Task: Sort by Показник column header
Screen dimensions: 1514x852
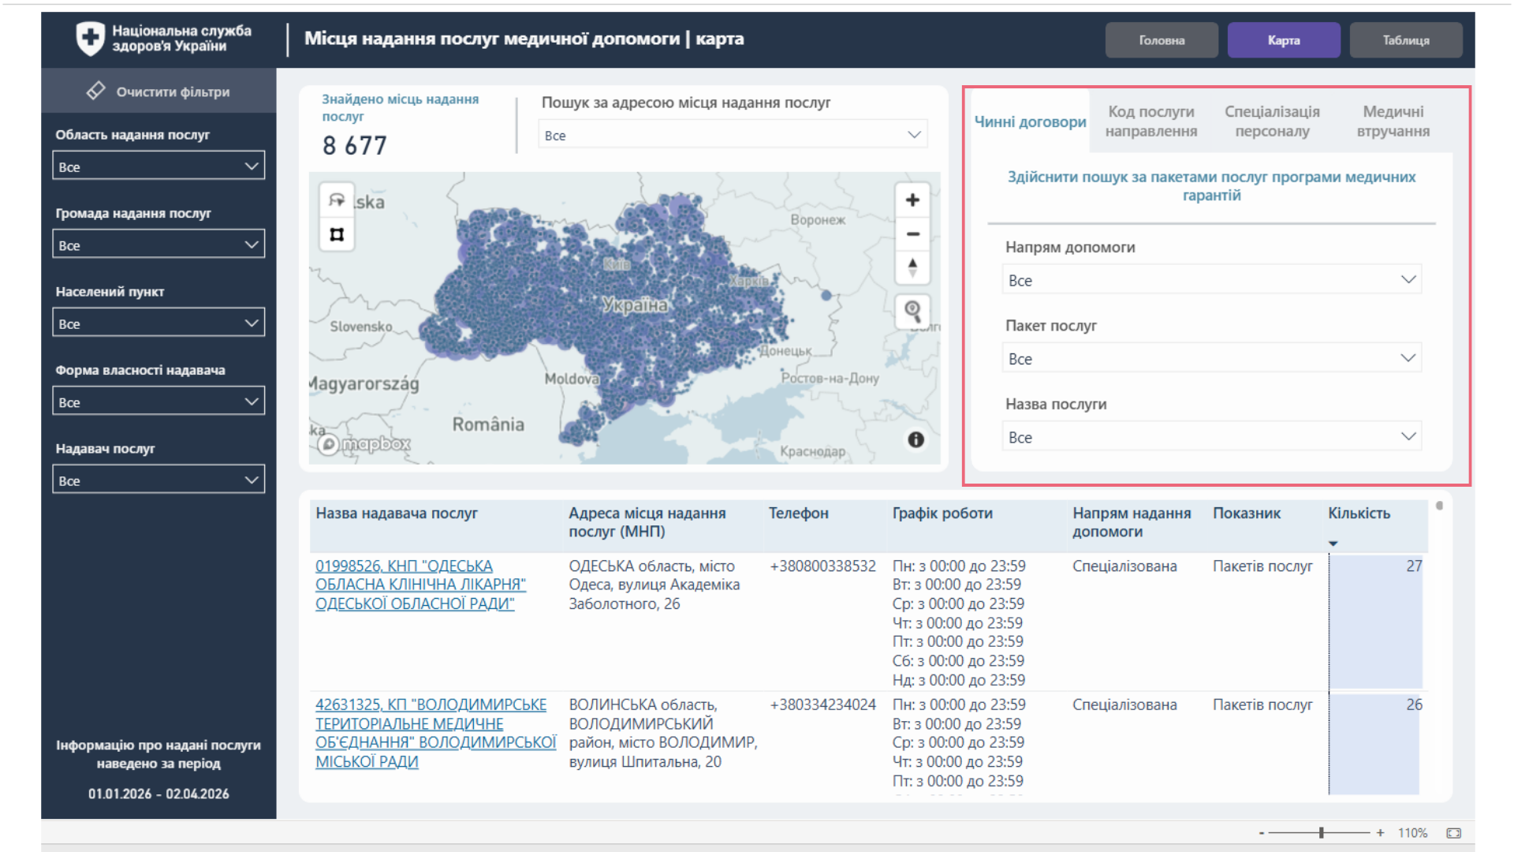Action: (x=1246, y=513)
